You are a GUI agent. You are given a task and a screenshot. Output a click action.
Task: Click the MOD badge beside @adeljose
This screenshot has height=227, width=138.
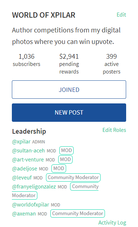[59, 168]
